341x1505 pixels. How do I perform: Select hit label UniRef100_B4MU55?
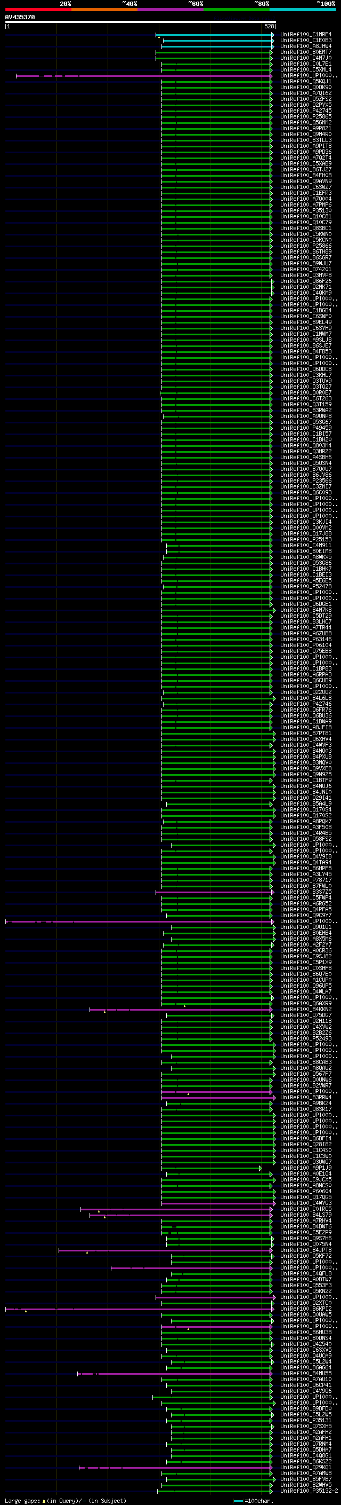(x=305, y=1373)
